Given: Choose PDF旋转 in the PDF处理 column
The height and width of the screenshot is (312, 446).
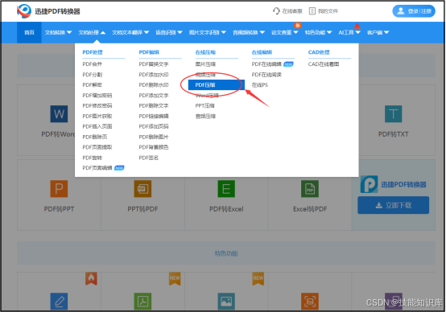Looking at the screenshot, I should (92, 158).
